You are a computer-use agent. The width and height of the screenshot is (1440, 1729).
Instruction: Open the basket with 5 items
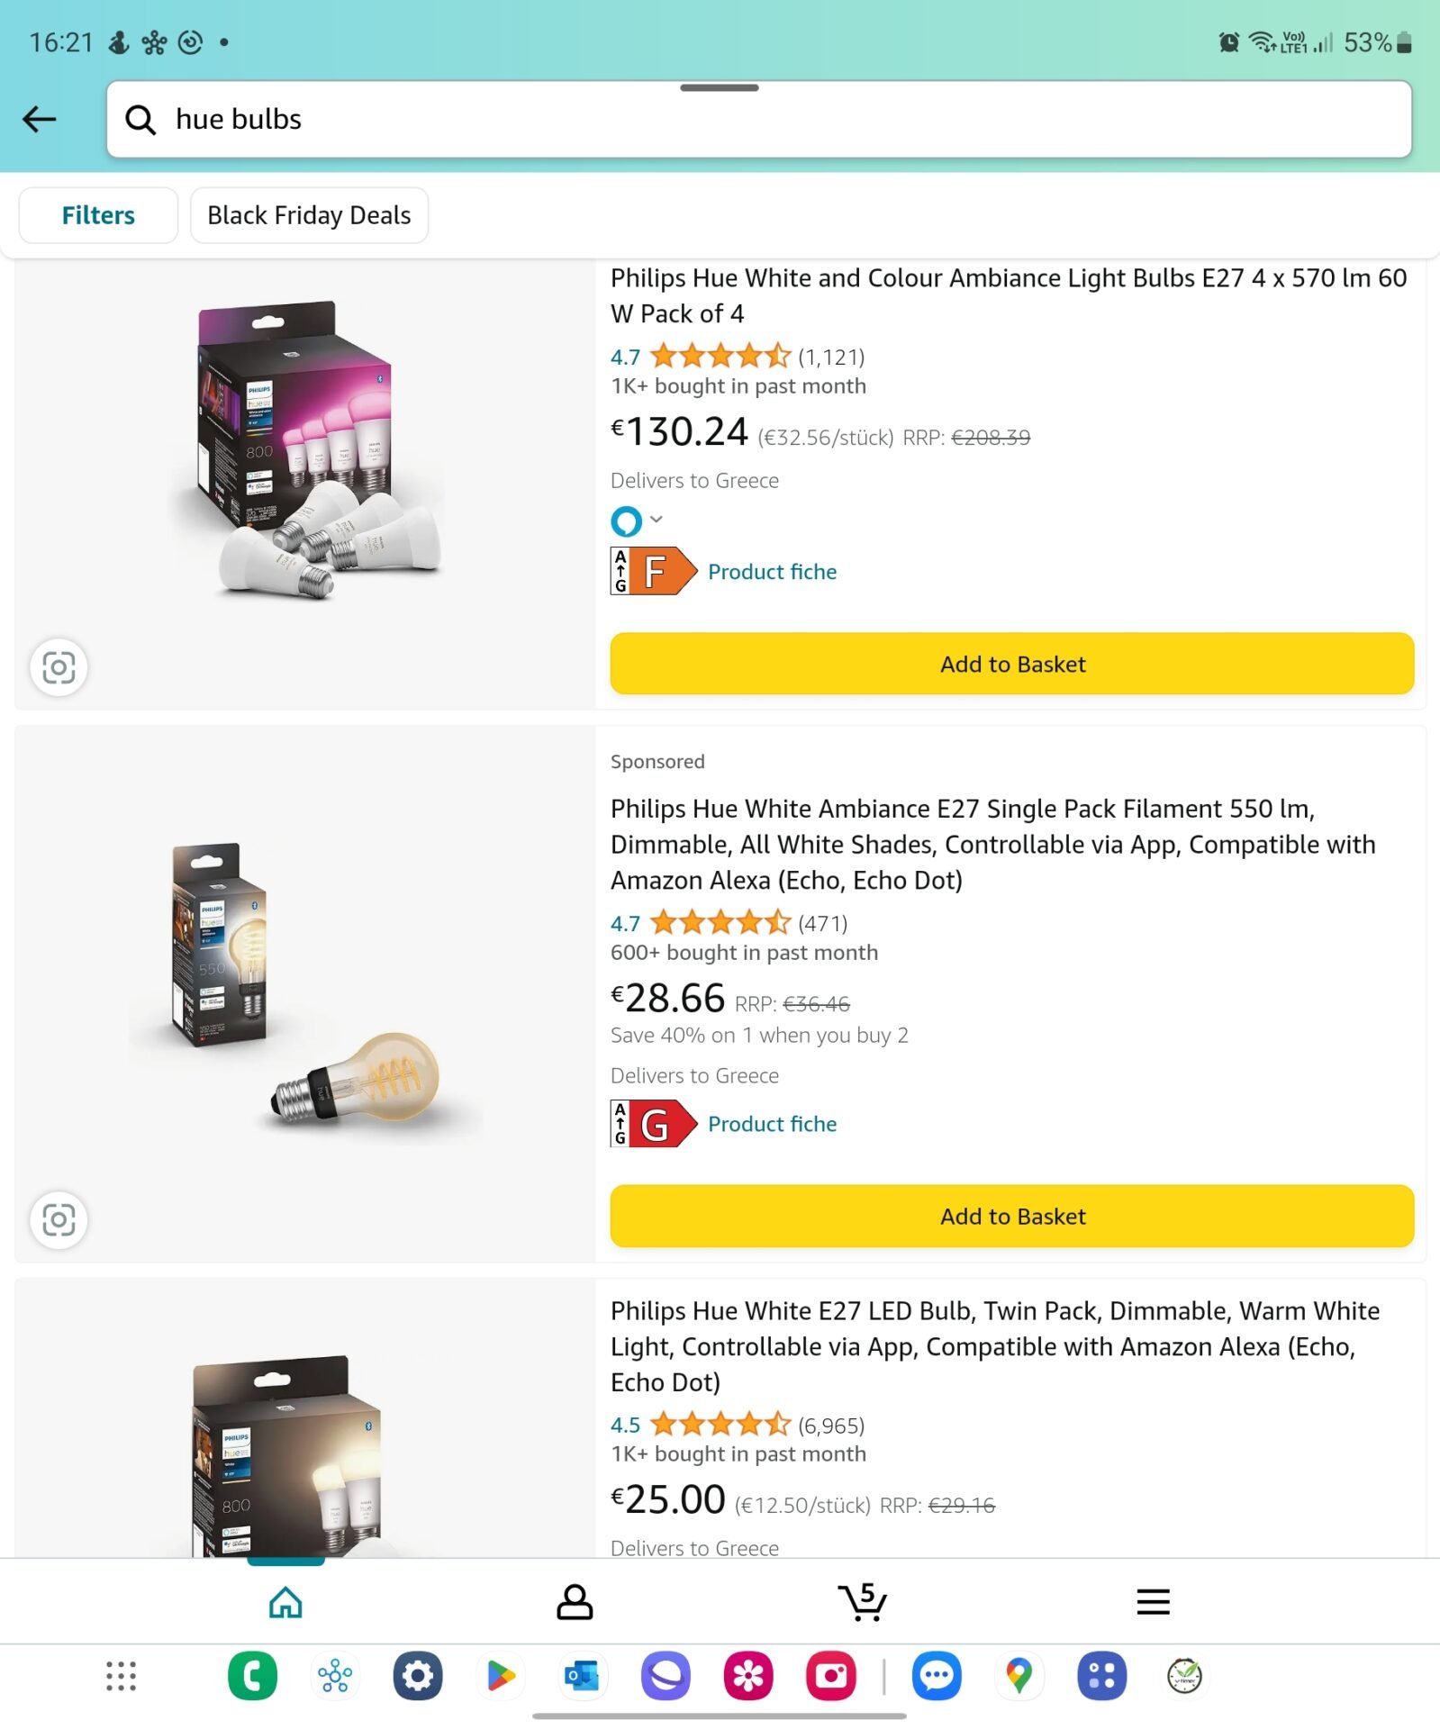(x=863, y=1602)
